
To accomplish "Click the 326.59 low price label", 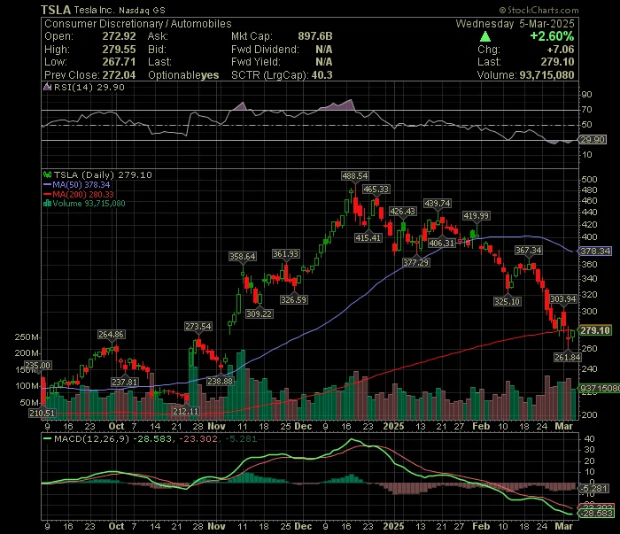I will 293,300.
